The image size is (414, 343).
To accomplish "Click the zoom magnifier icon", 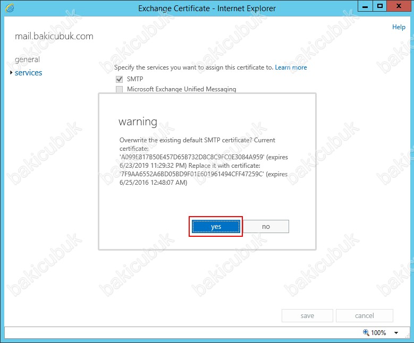I will coord(366,332).
